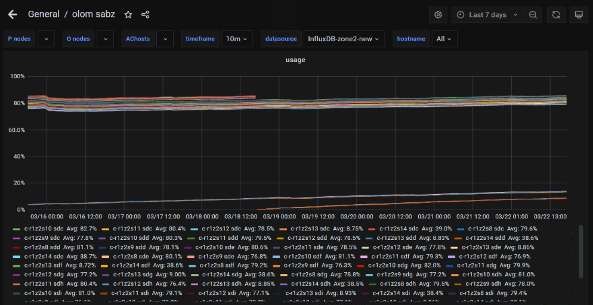Open the usage panel title menu
Screen dimensions: 593x305
coord(296,60)
